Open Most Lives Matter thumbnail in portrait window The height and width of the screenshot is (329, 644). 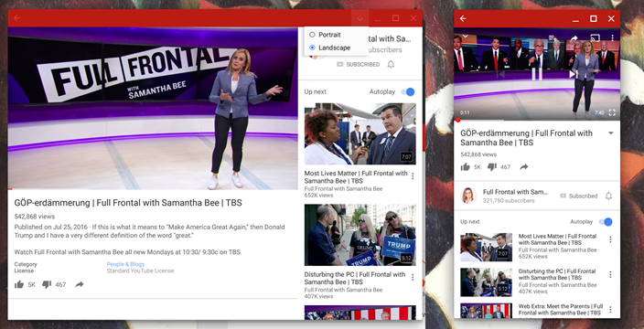pyautogui.click(x=487, y=248)
